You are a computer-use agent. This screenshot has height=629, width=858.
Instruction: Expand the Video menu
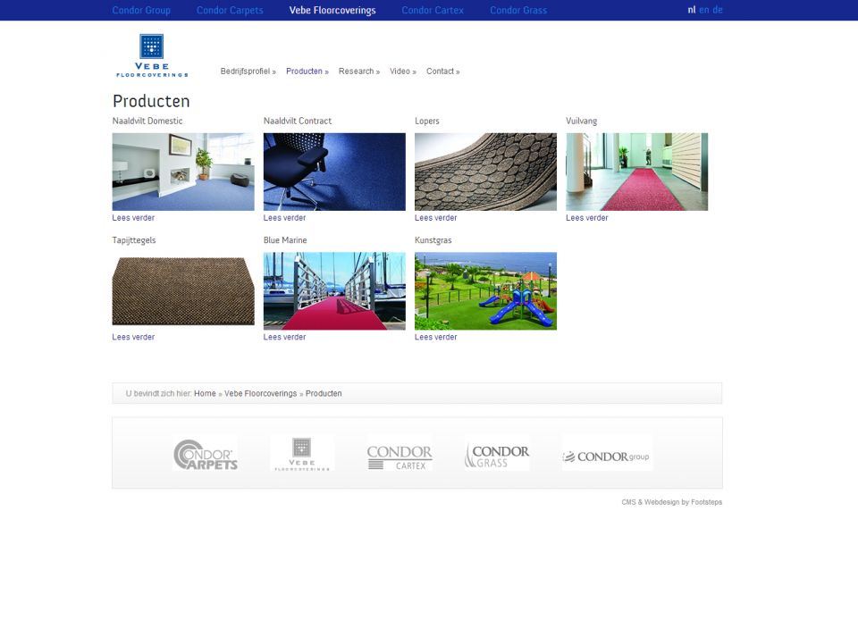(402, 71)
